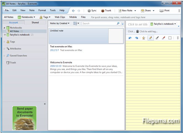Go forward with the right arrow

79,11
